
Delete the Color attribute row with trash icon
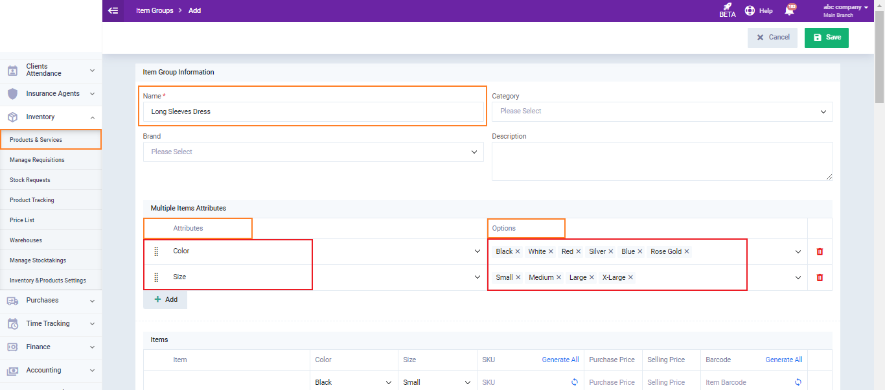[x=820, y=251]
